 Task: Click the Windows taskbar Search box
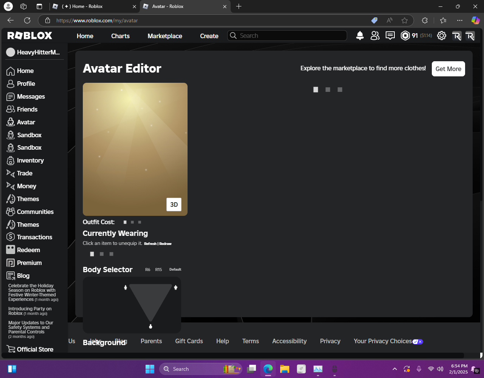click(x=201, y=369)
